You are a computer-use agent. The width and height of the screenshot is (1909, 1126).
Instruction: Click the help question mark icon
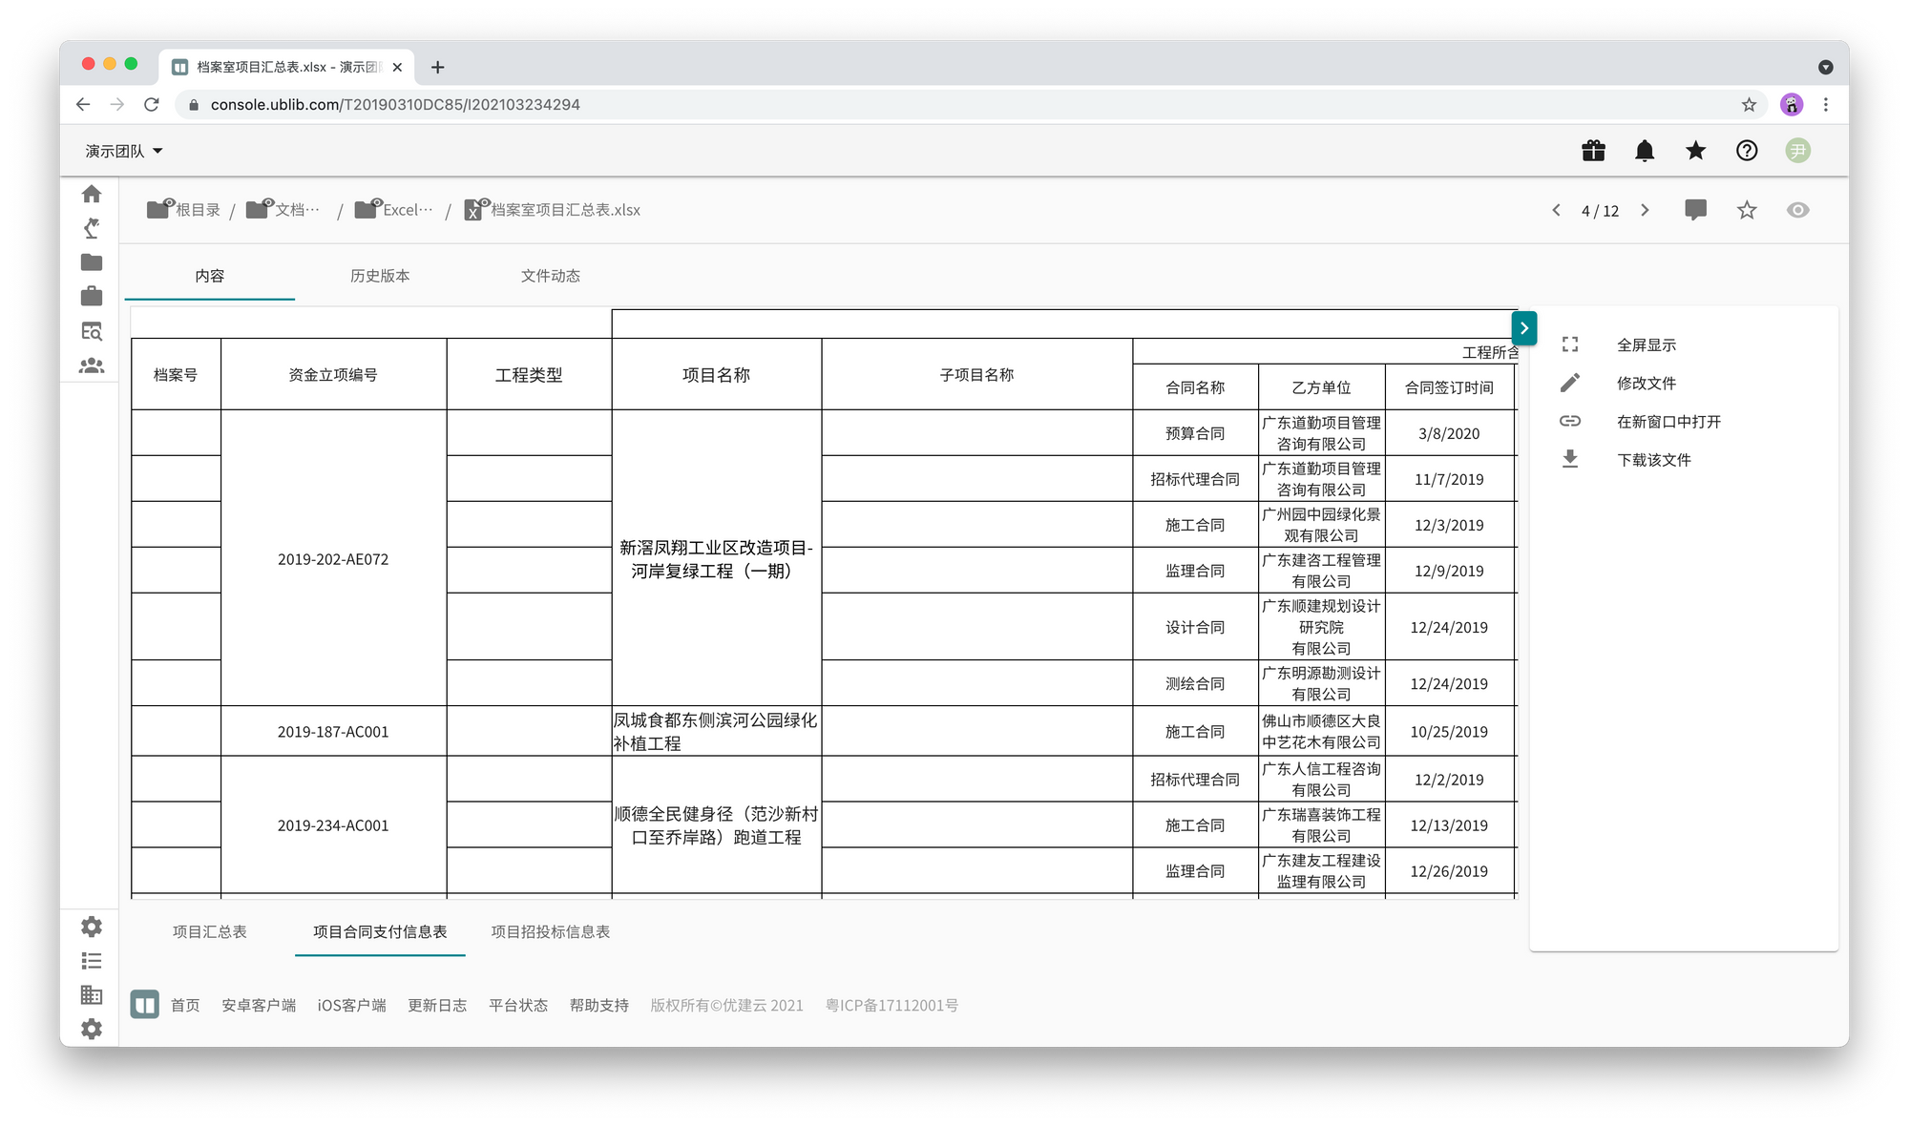tap(1747, 151)
